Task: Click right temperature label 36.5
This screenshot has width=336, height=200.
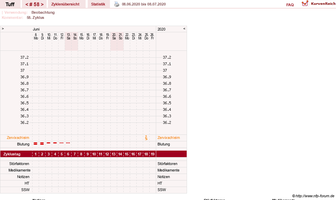Action: [x=167, y=103]
